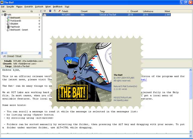Select the Papírkosár folder label
The height and width of the screenshot is (139, 193).
[15, 27]
